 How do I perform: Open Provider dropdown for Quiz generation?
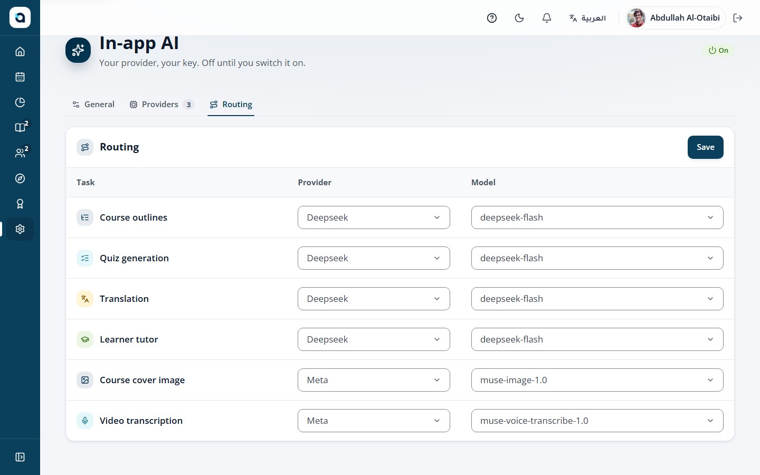coord(374,258)
